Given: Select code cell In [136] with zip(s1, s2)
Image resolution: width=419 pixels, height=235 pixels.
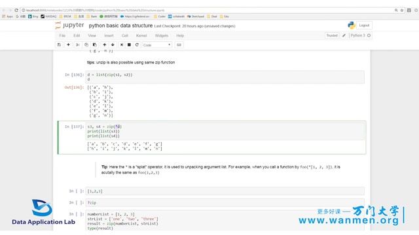Looking at the screenshot, I should 225,77.
